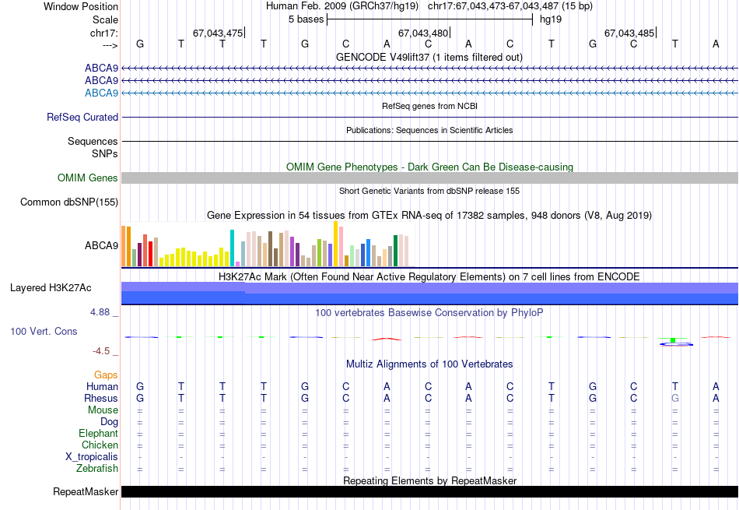Click the Layered H3K27Ac track label
The height and width of the screenshot is (510, 739).
pyautogui.click(x=51, y=288)
